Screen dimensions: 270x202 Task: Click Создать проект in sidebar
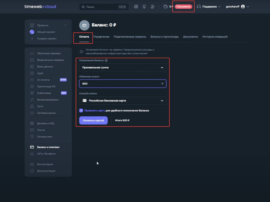(x=47, y=39)
